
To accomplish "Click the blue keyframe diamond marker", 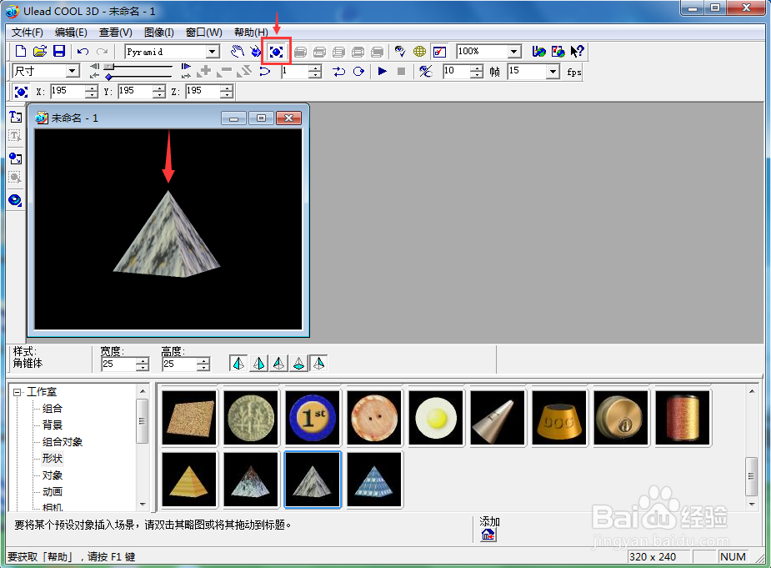I will tap(108, 77).
